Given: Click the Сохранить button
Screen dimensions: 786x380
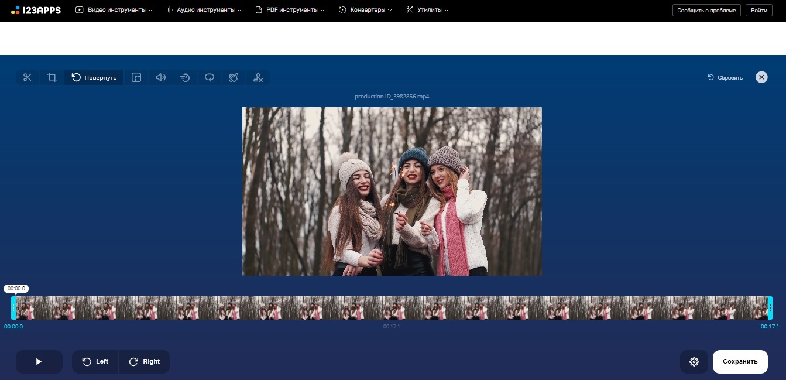Looking at the screenshot, I should coord(740,362).
